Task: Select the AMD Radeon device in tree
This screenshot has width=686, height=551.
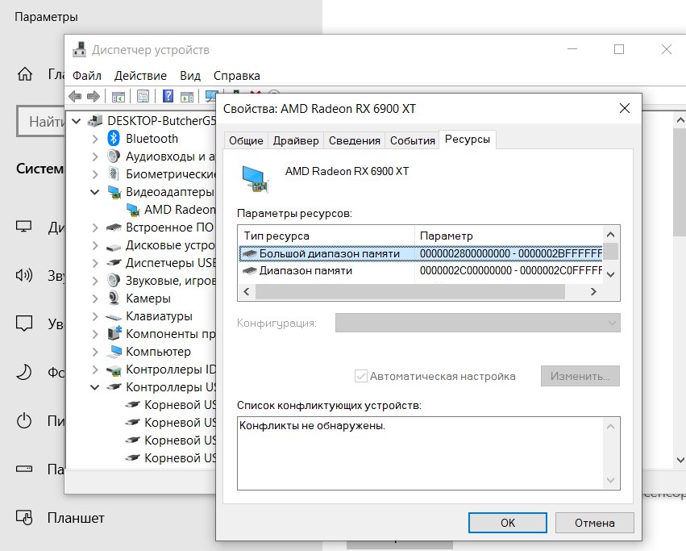Action: [171, 210]
